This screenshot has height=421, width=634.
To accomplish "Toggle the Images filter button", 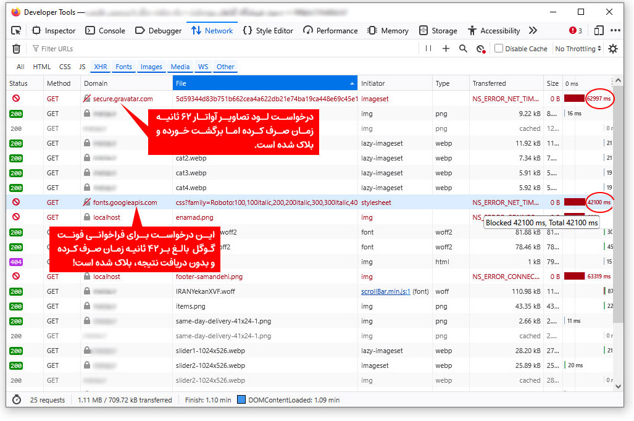I will click(x=151, y=67).
